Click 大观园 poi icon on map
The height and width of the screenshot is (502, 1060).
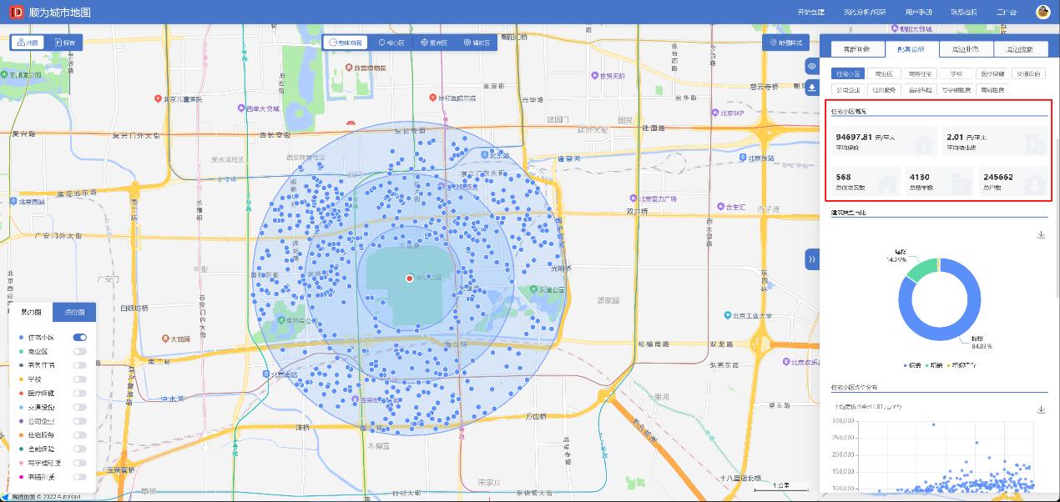point(164,339)
